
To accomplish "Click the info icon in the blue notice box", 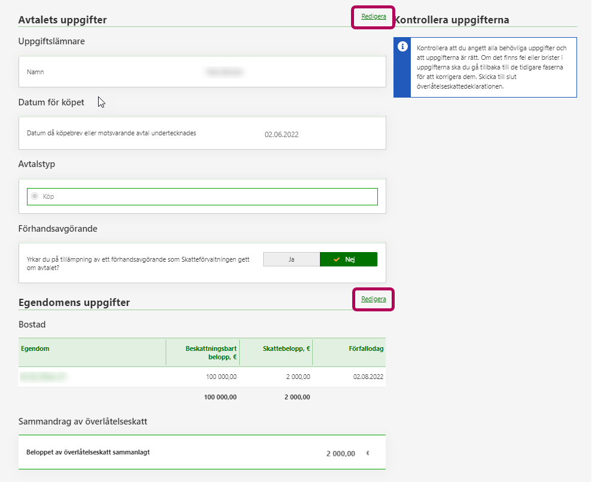I will pos(403,47).
